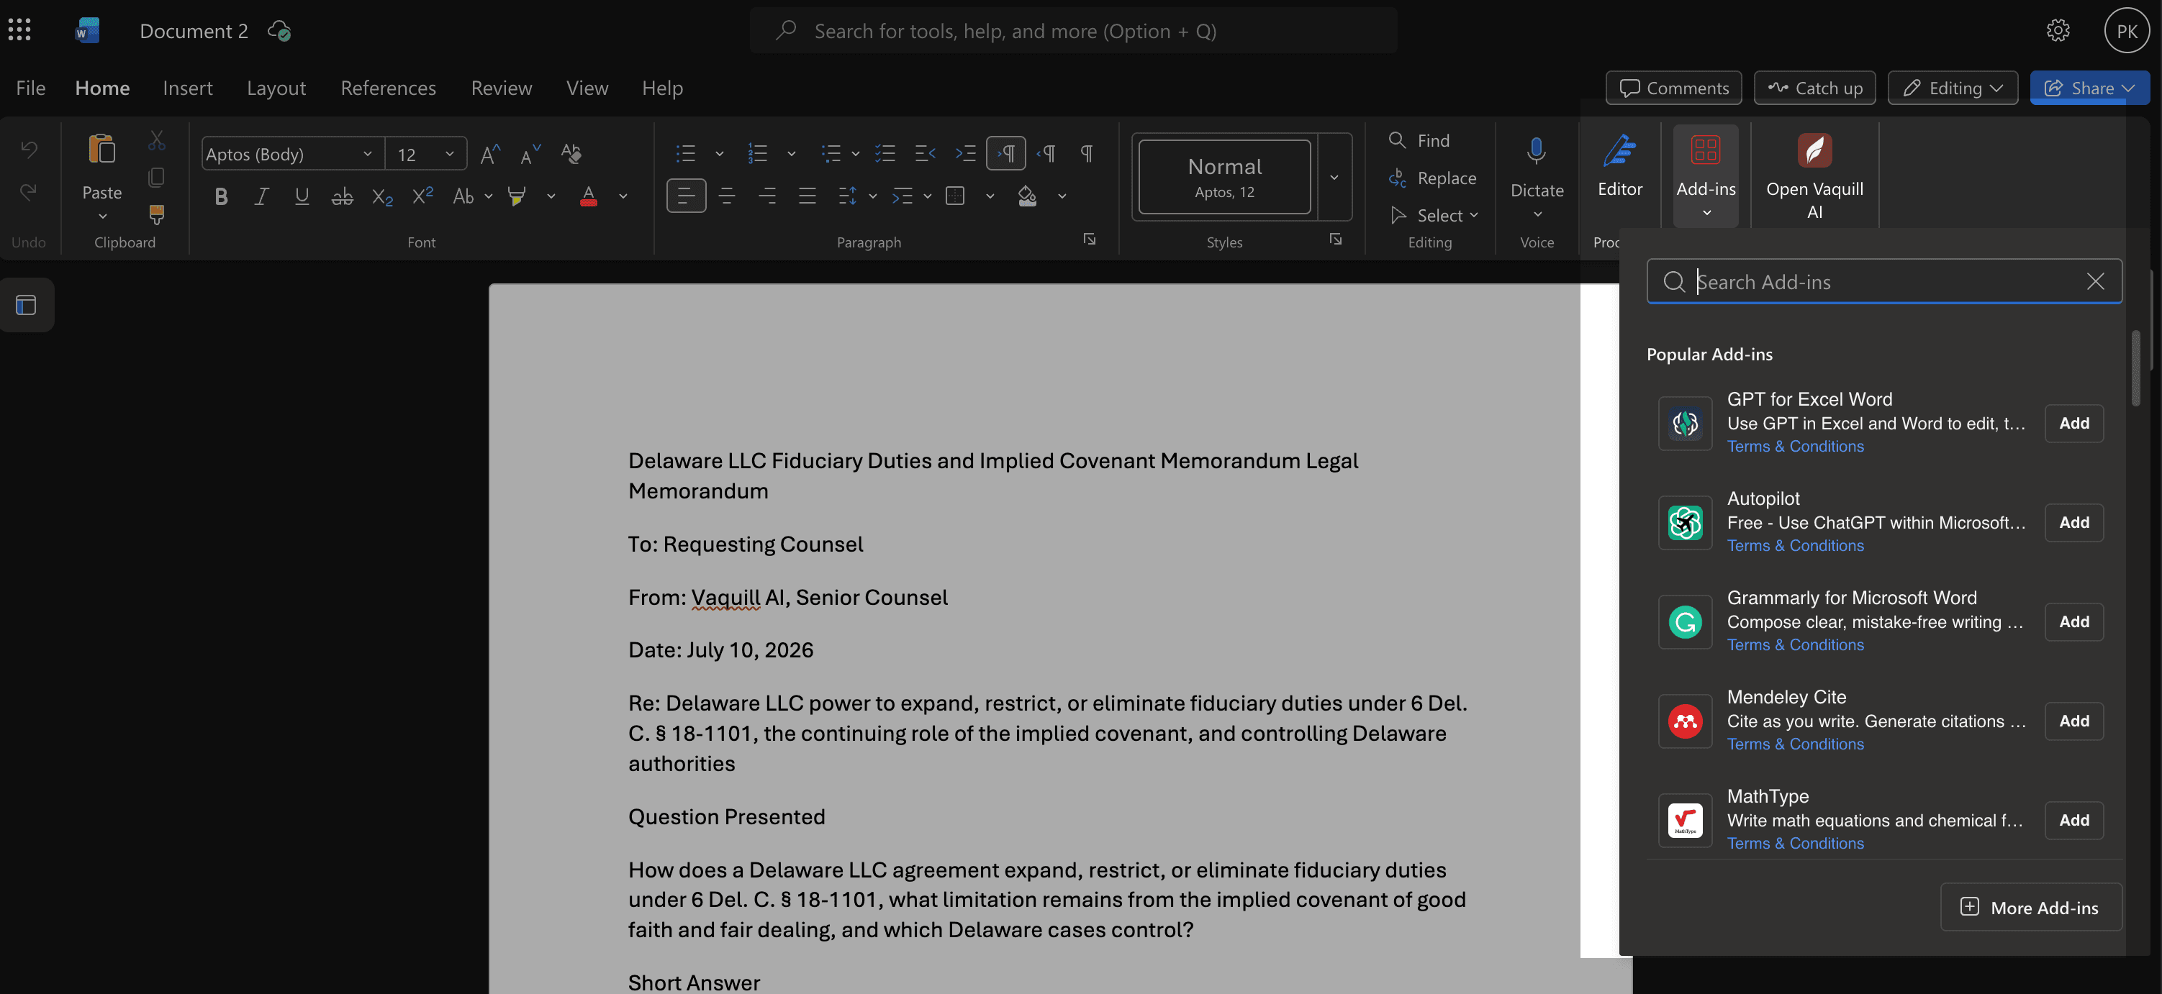Open the settings gear icon
Viewport: 2162px width, 994px height.
(2058, 30)
